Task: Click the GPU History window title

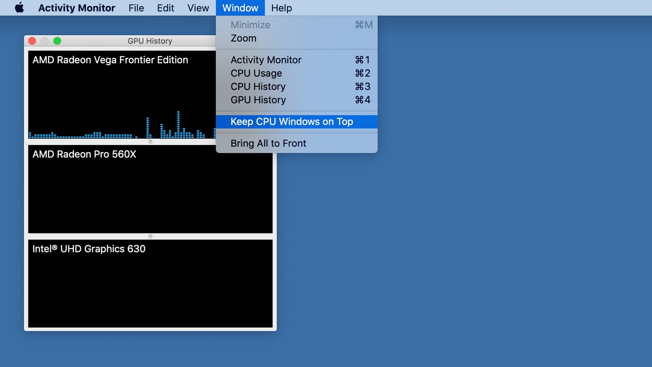Action: (150, 41)
